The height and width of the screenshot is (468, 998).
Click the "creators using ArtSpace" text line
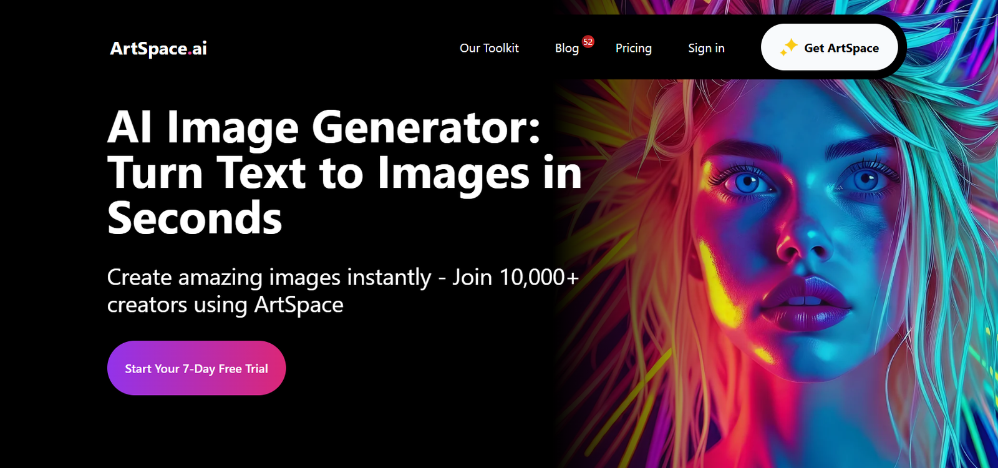click(225, 305)
